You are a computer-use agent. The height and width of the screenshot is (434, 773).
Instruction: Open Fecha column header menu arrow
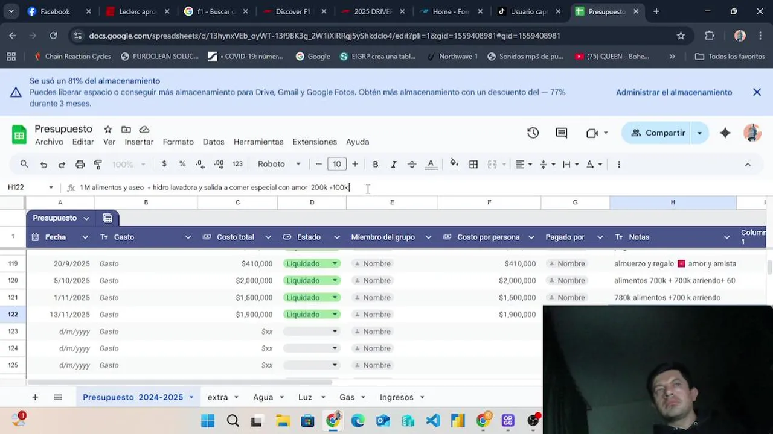pos(85,237)
